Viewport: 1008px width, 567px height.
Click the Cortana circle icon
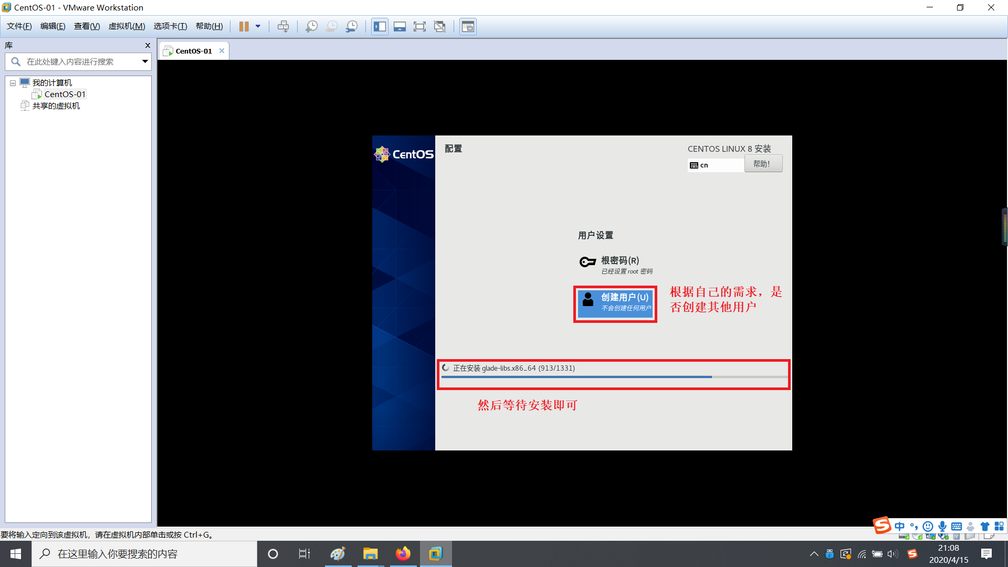pyautogui.click(x=272, y=554)
